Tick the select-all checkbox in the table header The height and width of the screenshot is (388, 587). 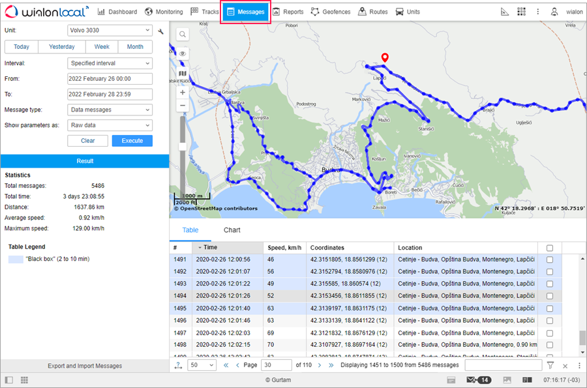(x=550, y=248)
